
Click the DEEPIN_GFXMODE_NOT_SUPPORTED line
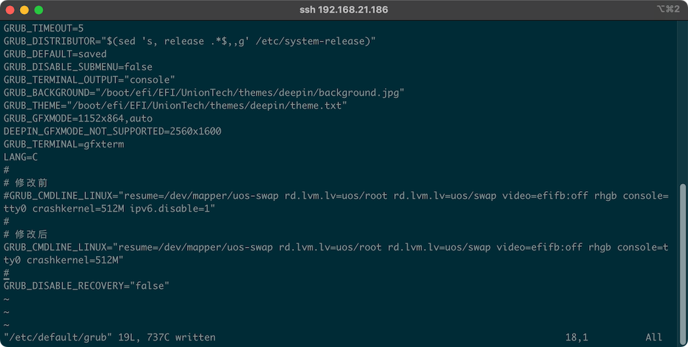coord(113,131)
